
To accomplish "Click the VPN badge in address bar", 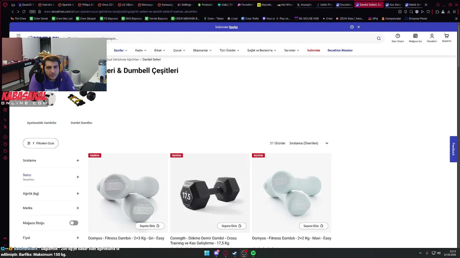I will [33, 11].
